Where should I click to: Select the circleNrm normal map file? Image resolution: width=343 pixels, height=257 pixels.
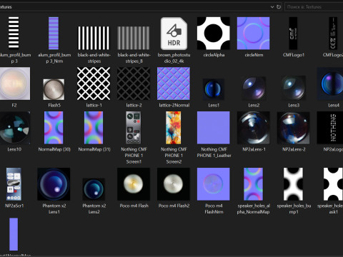click(254, 34)
